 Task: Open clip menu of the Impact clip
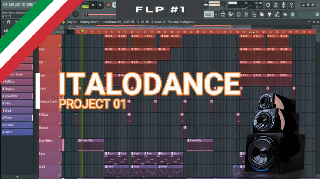(x=185, y=127)
